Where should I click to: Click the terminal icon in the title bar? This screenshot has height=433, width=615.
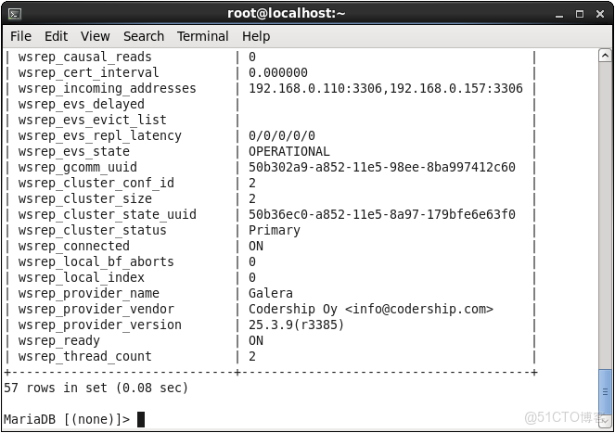(x=15, y=13)
